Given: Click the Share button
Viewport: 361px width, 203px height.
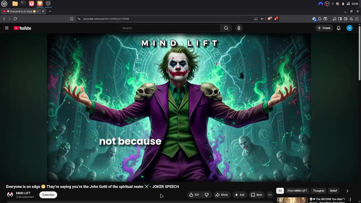Looking at the screenshot, I should (221, 195).
